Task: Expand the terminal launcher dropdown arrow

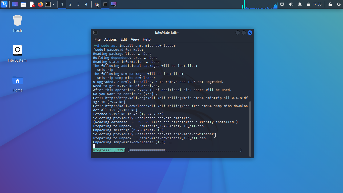Action: point(53,4)
